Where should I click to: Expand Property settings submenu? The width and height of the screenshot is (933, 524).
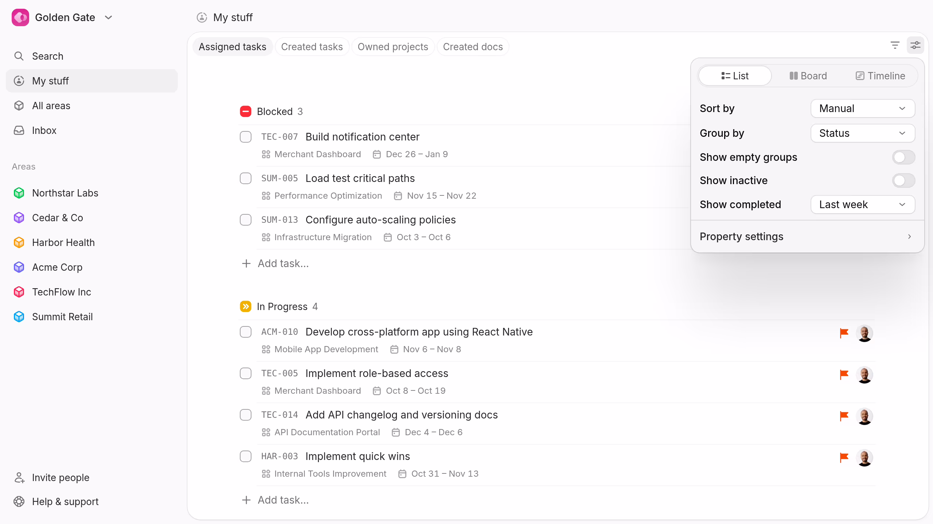(807, 237)
